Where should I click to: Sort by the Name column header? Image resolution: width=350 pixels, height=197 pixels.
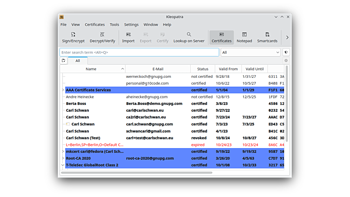[91, 69]
